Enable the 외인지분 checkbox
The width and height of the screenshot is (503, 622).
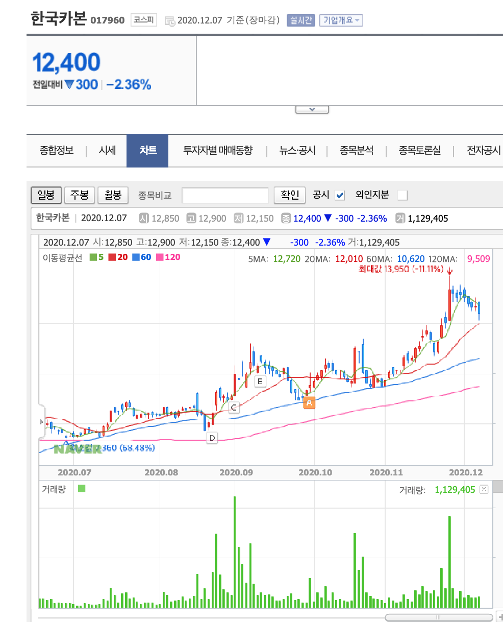pos(403,195)
